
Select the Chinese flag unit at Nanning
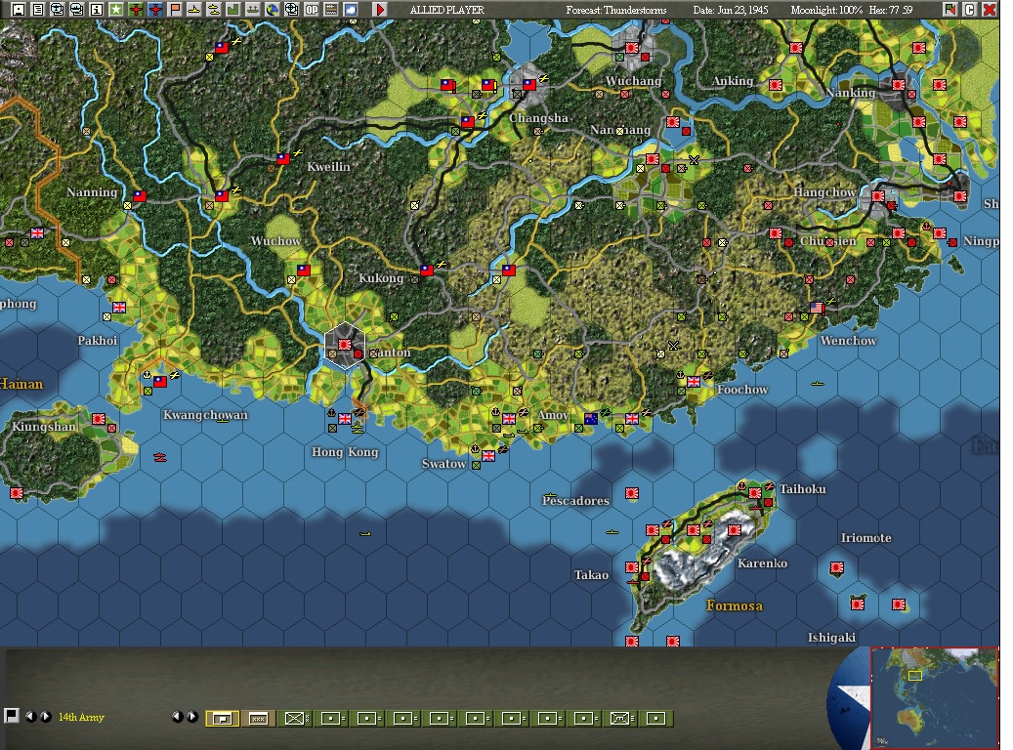coord(140,195)
